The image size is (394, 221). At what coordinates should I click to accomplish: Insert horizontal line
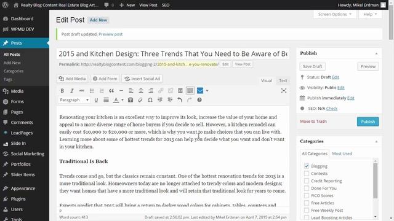(x=121, y=91)
